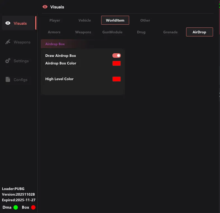This screenshot has height=213, width=220.
Task: Open the Grenade sub-tab
Action: [170, 32]
